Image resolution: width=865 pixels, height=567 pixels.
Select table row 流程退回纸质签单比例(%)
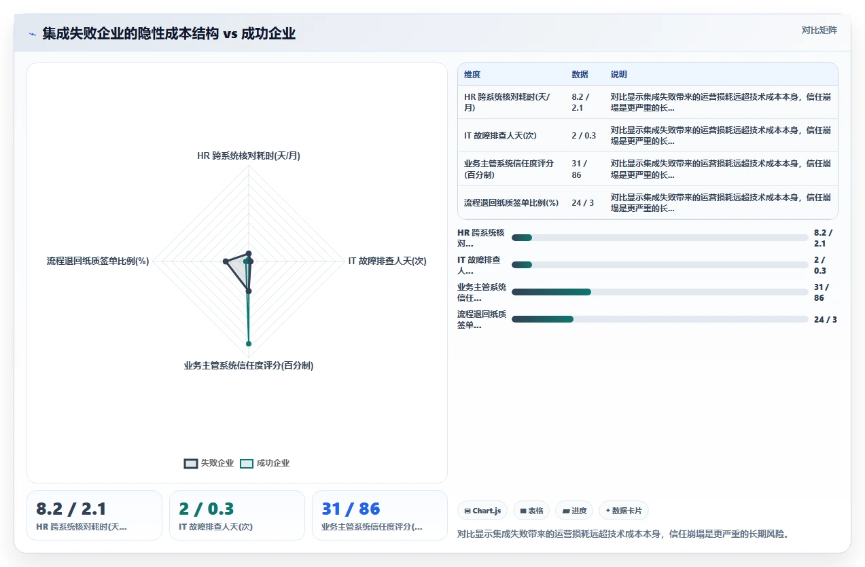pos(648,202)
